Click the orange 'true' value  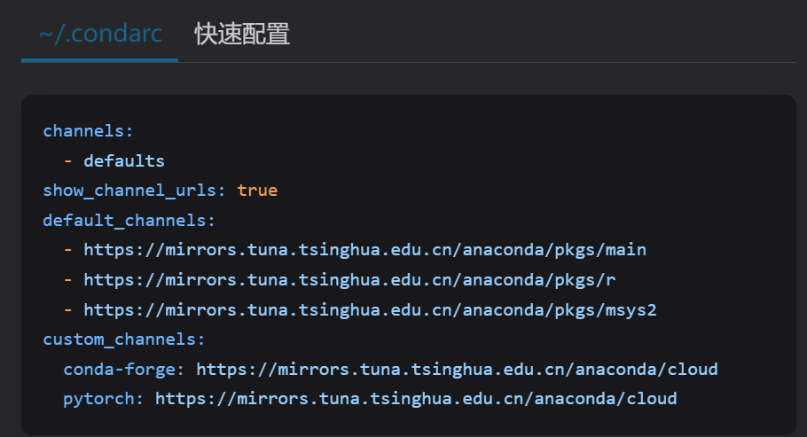pyautogui.click(x=257, y=191)
